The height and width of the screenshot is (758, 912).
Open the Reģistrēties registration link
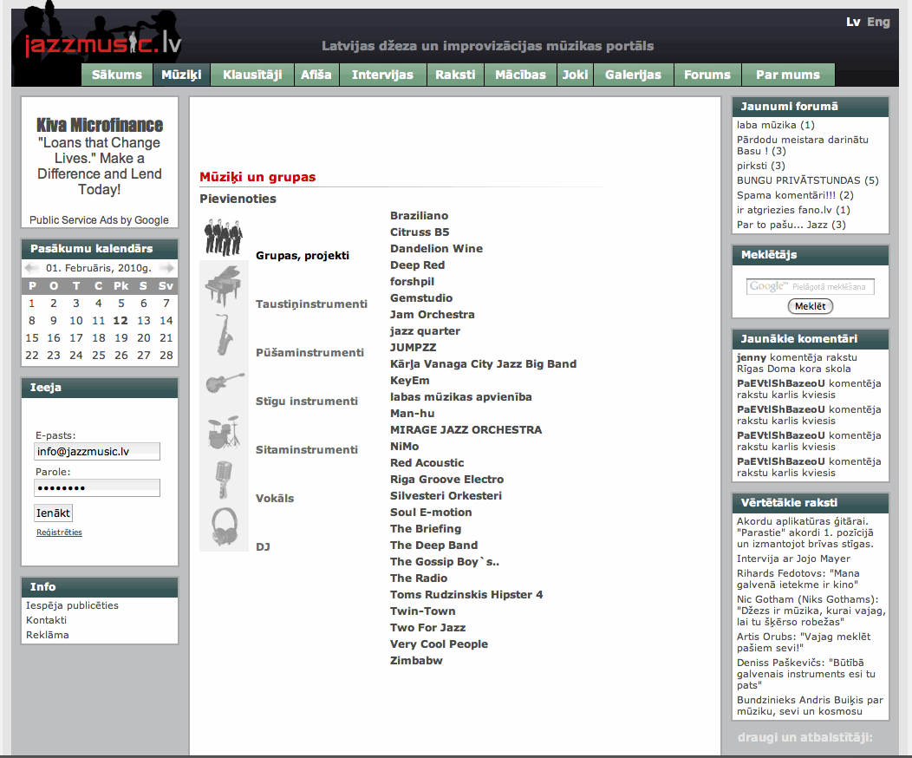coord(59,533)
